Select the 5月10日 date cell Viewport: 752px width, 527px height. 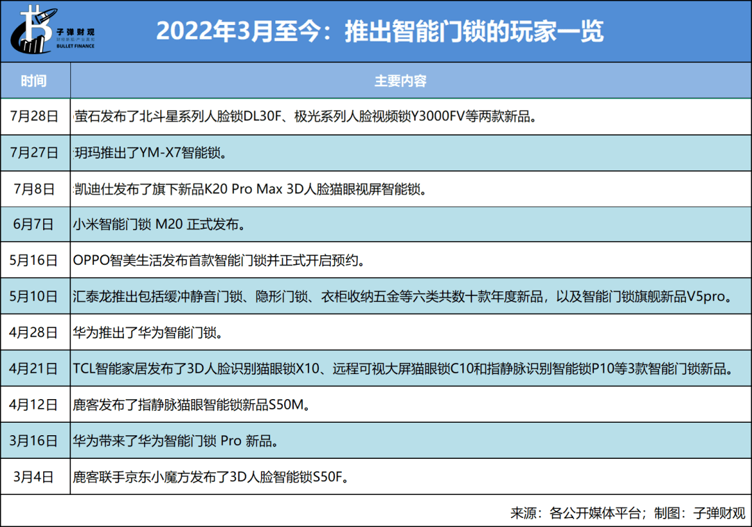[x=34, y=296]
